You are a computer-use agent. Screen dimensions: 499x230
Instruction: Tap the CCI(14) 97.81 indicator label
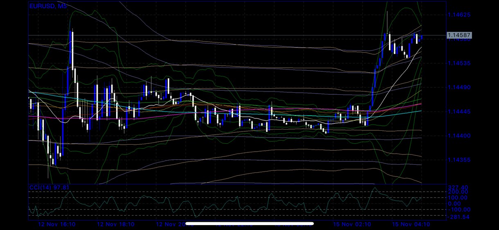tap(49, 188)
